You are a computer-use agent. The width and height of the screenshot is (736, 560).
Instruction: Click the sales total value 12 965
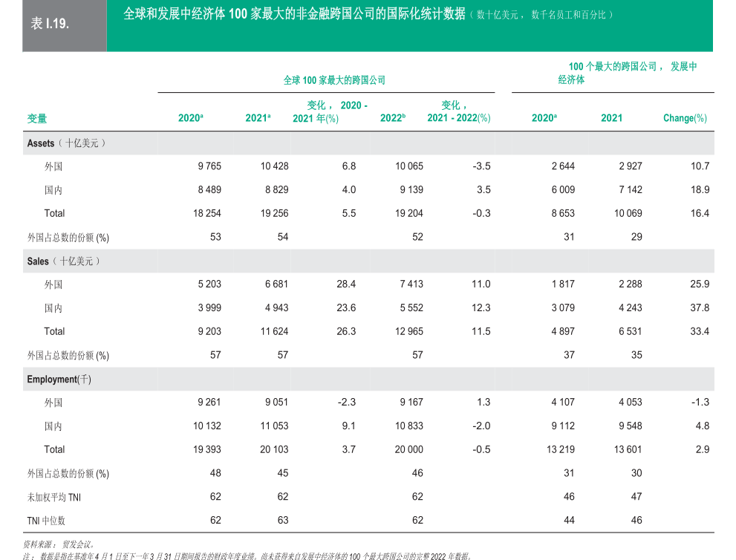(408, 331)
